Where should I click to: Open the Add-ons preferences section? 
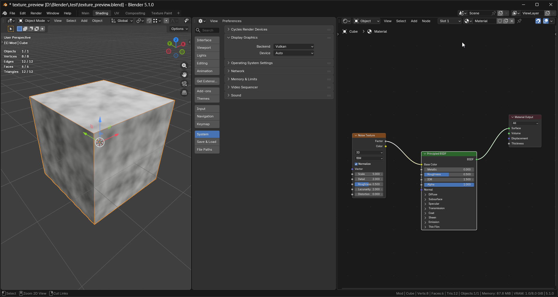[207, 91]
